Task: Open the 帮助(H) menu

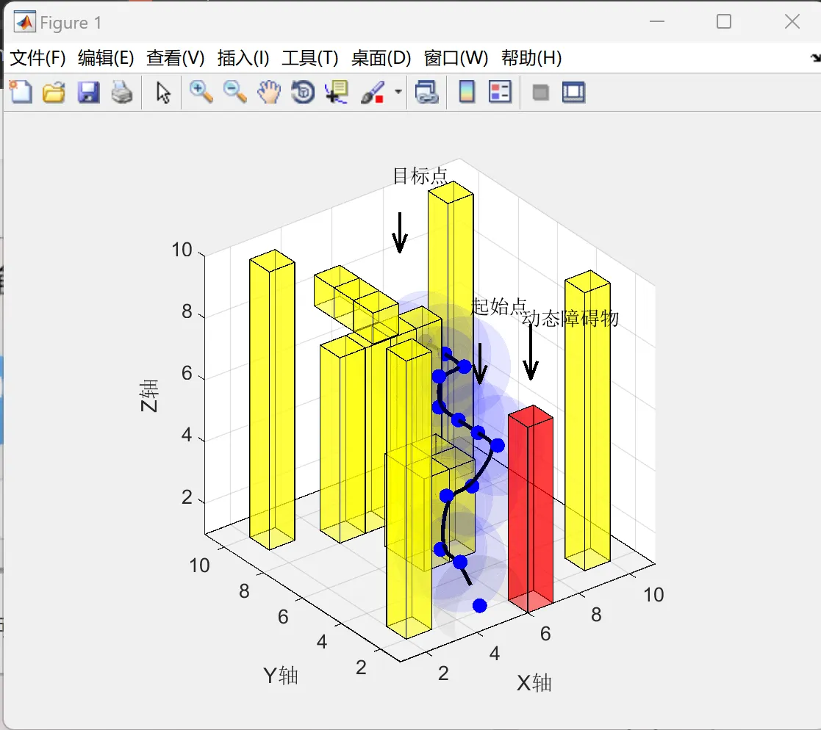Action: [531, 57]
